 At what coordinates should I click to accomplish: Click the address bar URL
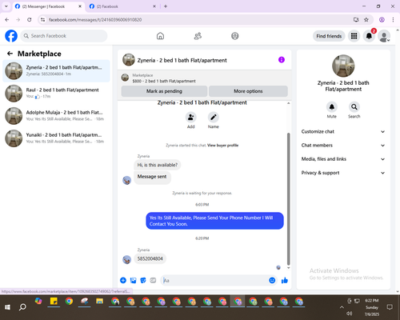(95, 20)
